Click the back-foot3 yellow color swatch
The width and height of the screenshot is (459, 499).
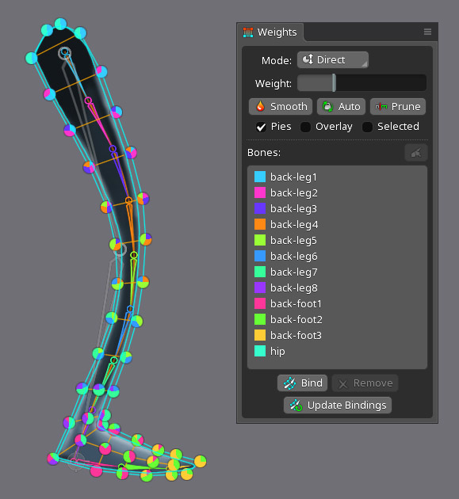coord(260,335)
